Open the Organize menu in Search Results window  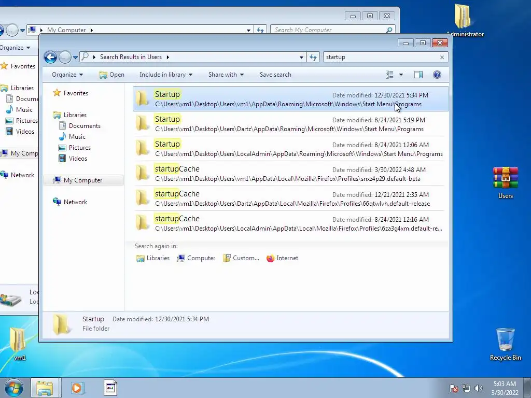[67, 75]
